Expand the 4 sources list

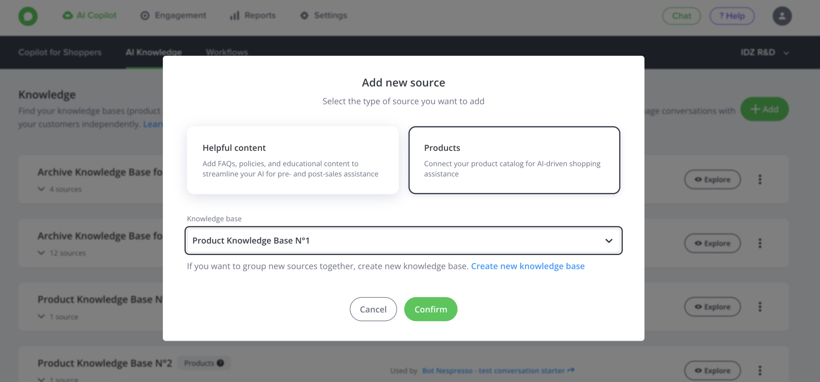tap(41, 189)
